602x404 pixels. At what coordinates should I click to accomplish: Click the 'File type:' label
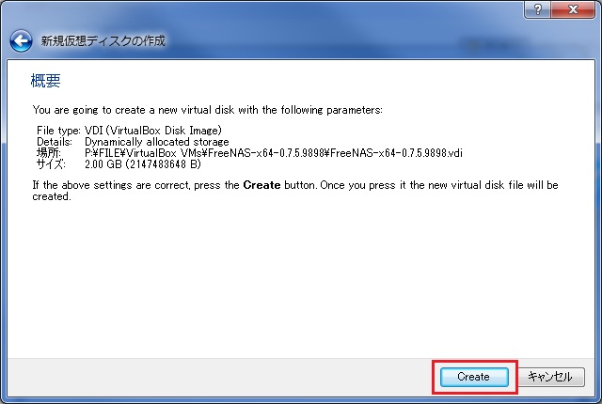pyautogui.click(x=58, y=131)
